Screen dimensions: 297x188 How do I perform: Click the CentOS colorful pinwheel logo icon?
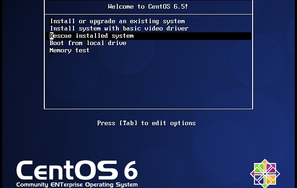(x=265, y=173)
